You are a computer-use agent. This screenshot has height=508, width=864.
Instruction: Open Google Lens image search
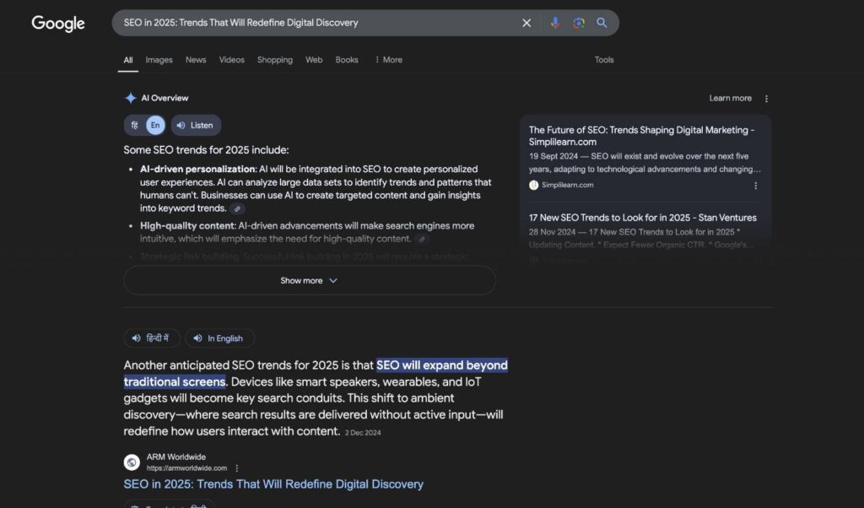(x=579, y=23)
